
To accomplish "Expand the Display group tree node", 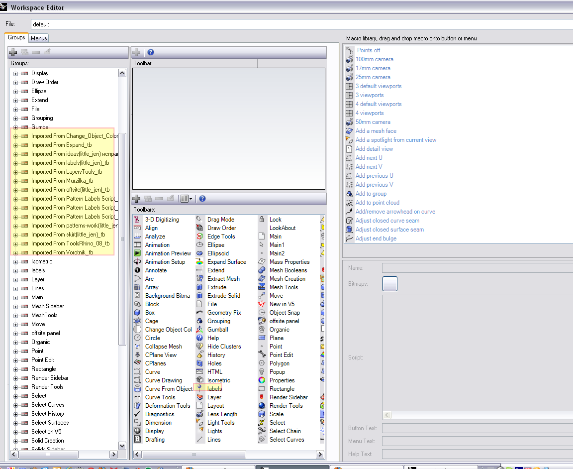I will point(15,74).
